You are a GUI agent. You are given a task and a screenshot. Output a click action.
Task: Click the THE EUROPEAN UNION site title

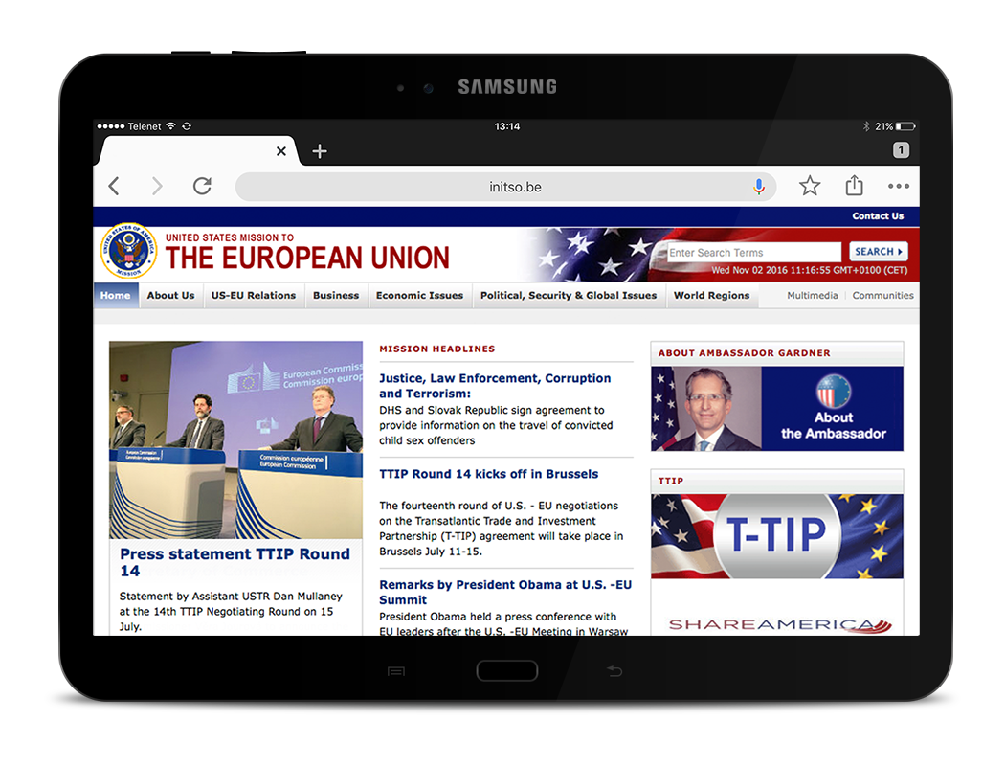pyautogui.click(x=307, y=258)
